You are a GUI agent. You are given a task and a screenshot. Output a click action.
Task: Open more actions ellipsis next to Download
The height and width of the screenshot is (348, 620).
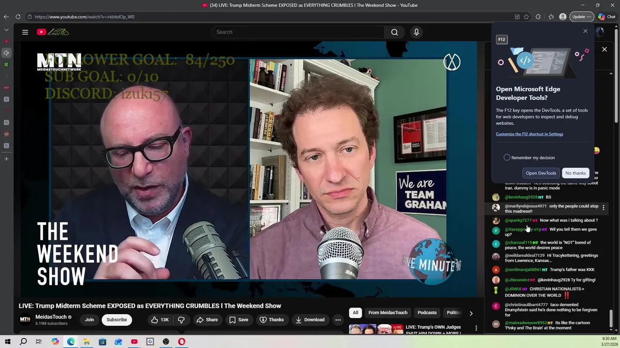pyautogui.click(x=338, y=319)
